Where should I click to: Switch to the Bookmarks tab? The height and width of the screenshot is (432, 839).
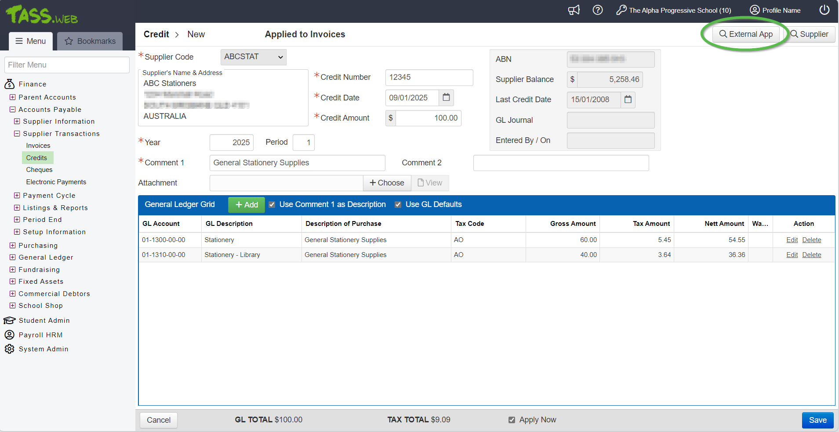[x=90, y=41]
